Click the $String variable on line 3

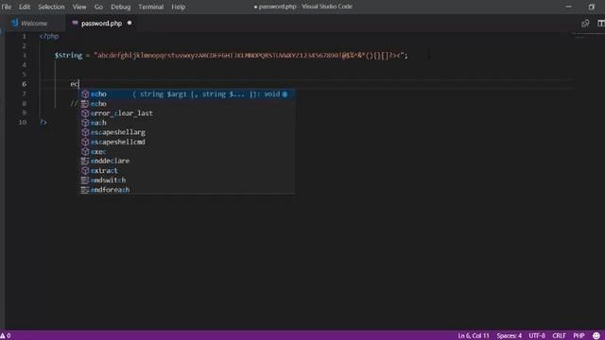[68, 56]
